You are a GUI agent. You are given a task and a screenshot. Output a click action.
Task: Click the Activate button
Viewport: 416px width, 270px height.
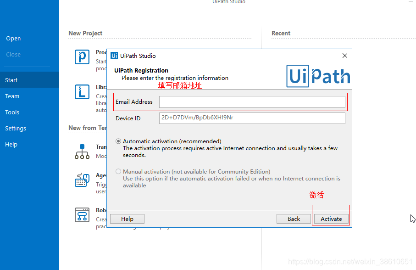(331, 219)
